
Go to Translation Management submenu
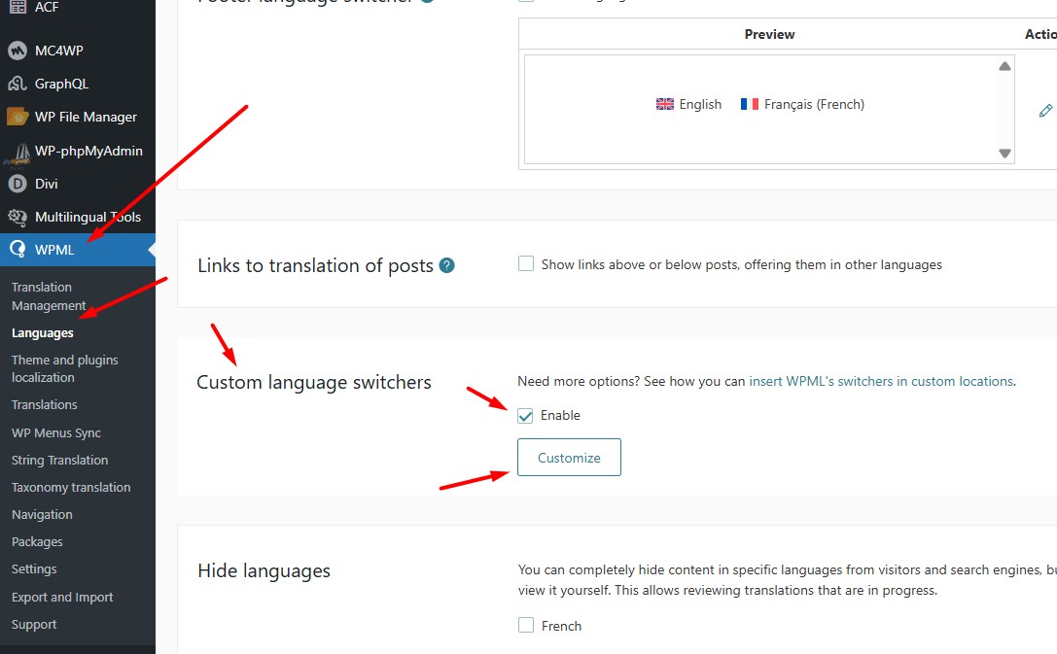click(x=49, y=296)
